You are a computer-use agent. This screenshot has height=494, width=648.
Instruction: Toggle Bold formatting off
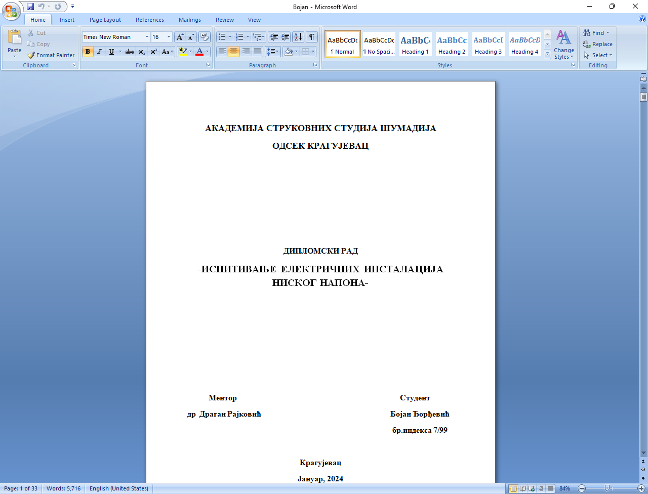[x=88, y=52]
